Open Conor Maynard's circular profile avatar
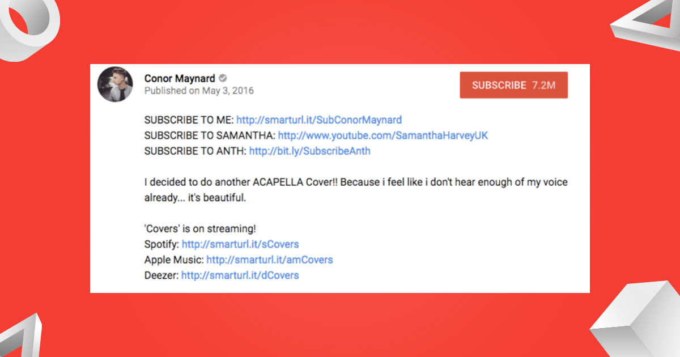This screenshot has height=357, width=680. coord(115,84)
